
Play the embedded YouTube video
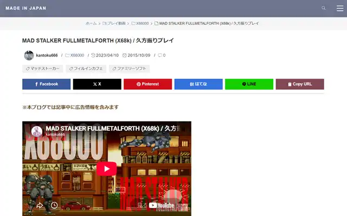coord(107,169)
